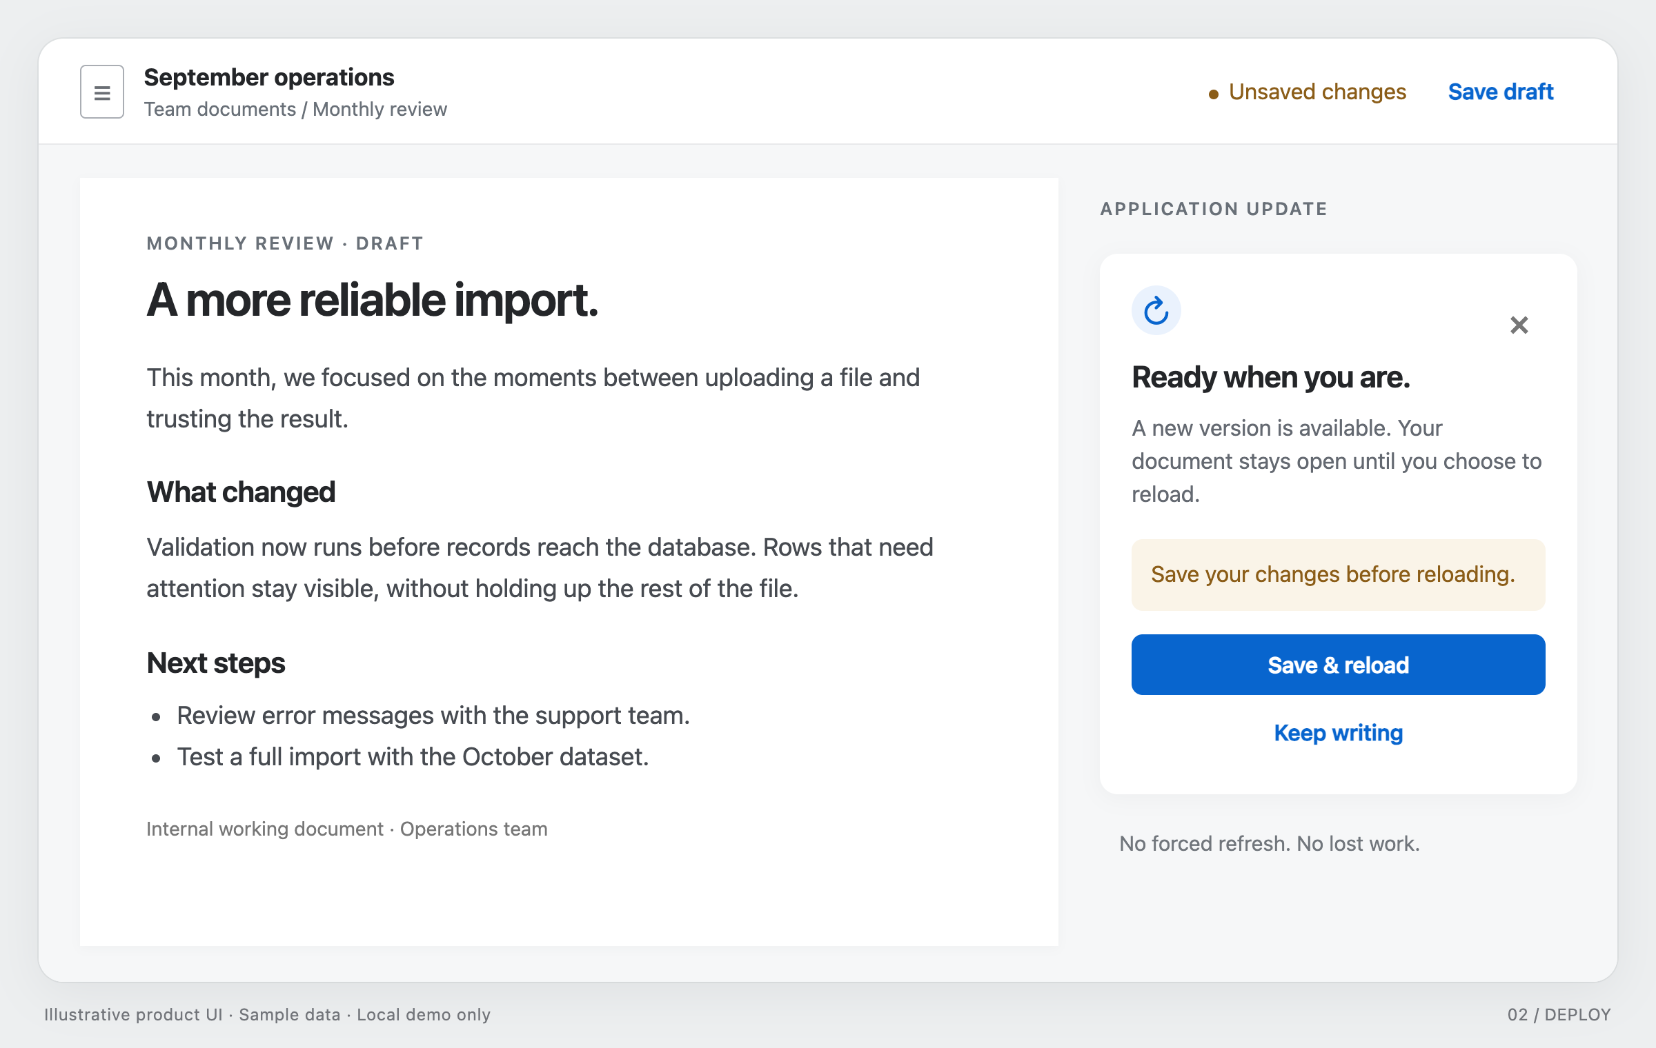Click 'Test a full import with the October dataset.'
This screenshot has height=1048, width=1656.
(413, 757)
